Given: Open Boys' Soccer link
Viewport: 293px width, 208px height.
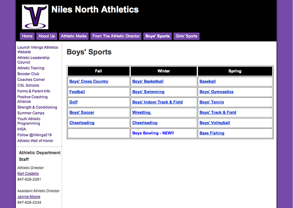Looking at the screenshot, I should [82, 113].
